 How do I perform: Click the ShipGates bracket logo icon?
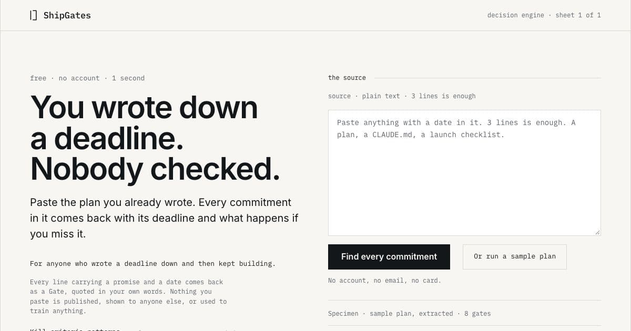pos(34,15)
